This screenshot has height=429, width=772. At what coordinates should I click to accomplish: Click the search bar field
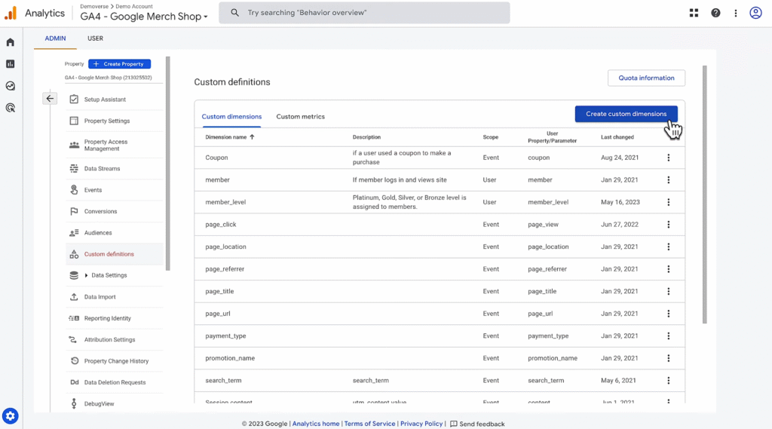pyautogui.click(x=364, y=13)
